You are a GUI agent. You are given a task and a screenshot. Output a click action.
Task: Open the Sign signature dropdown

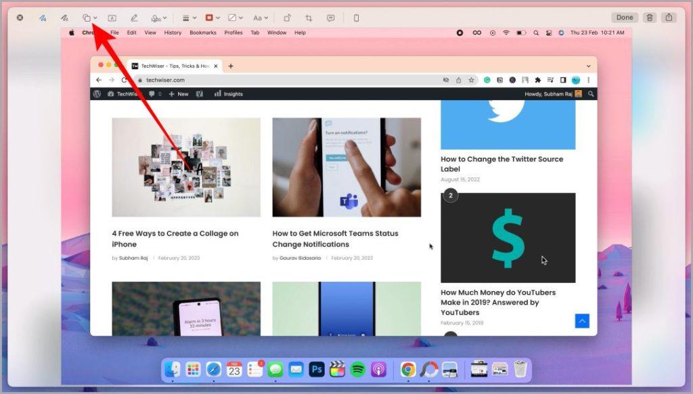tap(158, 18)
